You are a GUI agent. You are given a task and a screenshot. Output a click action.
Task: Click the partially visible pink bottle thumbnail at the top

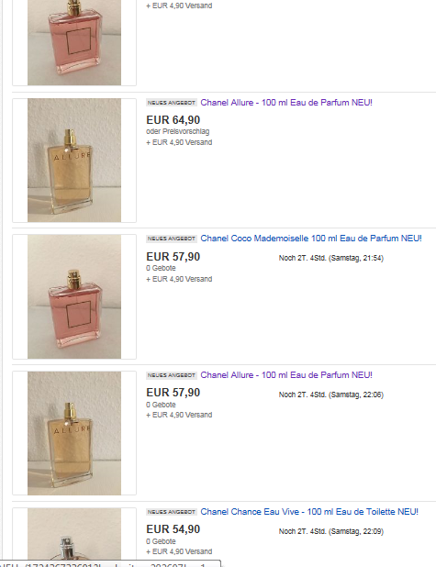pos(74,43)
